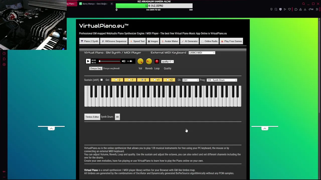This screenshot has height=180, width=321.
Task: Open the easy setup menu icon
Action: point(317,9)
